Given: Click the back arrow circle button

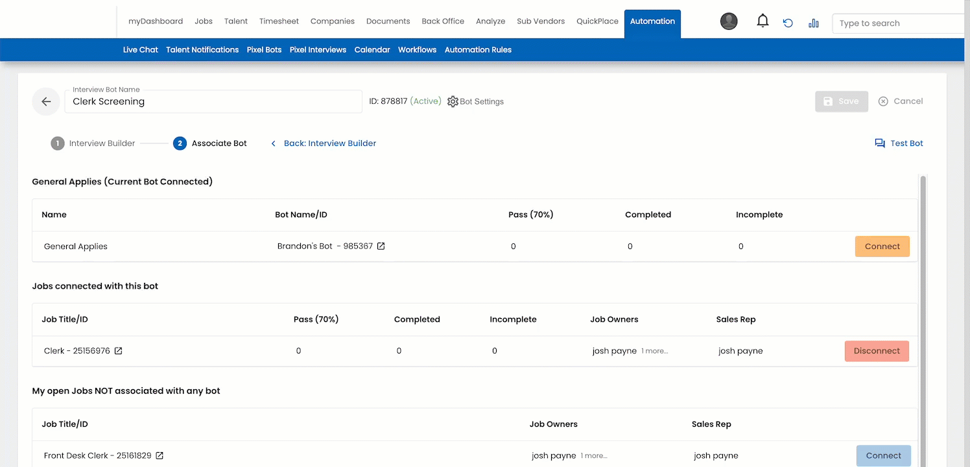Looking at the screenshot, I should pyautogui.click(x=46, y=102).
